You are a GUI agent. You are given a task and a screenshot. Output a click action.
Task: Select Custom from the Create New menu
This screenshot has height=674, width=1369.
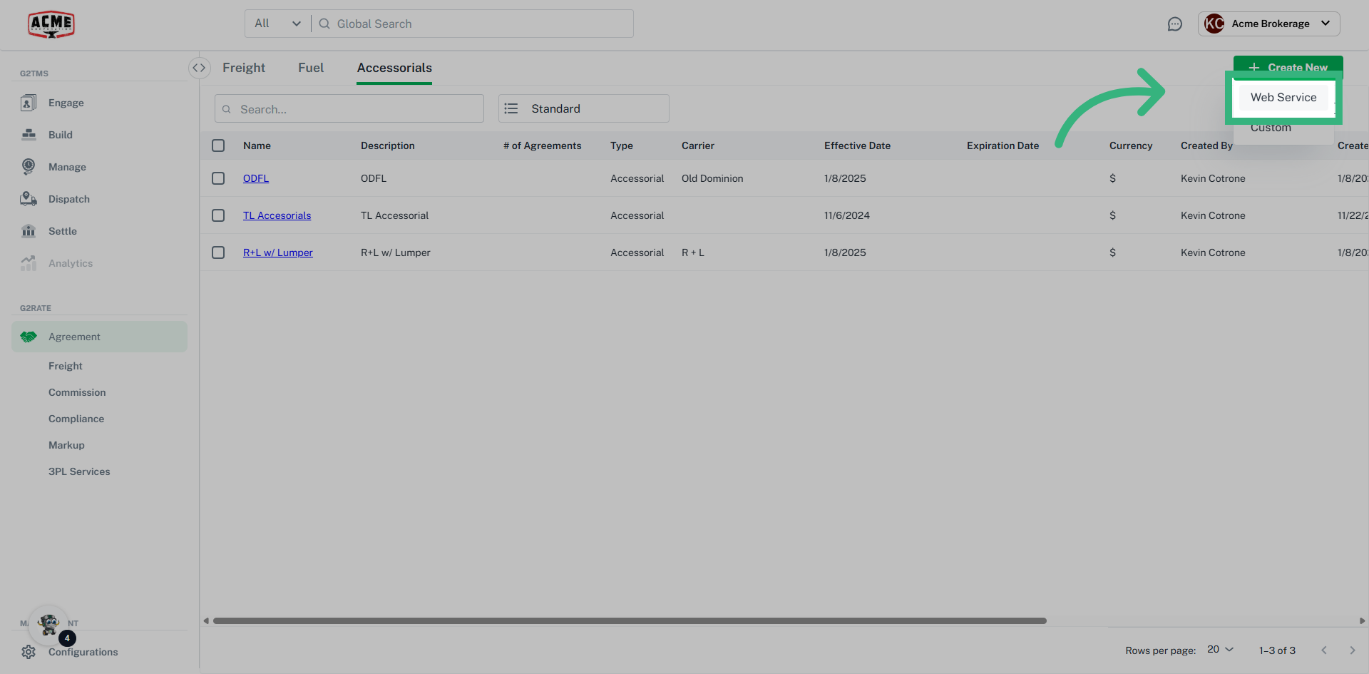pyautogui.click(x=1271, y=128)
